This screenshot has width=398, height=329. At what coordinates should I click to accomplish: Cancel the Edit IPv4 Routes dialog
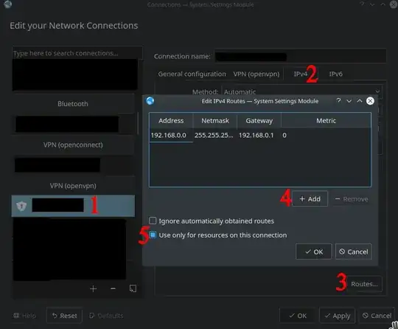pyautogui.click(x=353, y=252)
